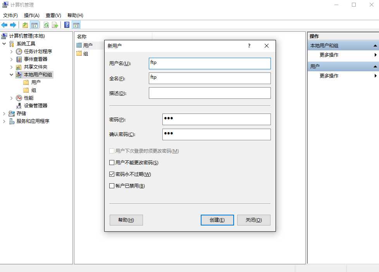379x272 pixels.
Task: Toggle the Show/Hide Action Pane toolbar icon
Action: (x=76, y=25)
